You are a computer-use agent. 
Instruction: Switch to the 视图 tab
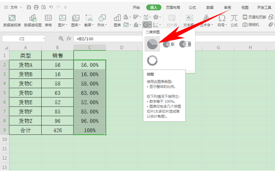(x=245, y=7)
